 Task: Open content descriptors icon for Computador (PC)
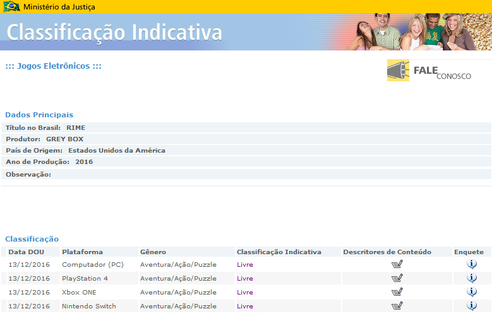point(397,264)
